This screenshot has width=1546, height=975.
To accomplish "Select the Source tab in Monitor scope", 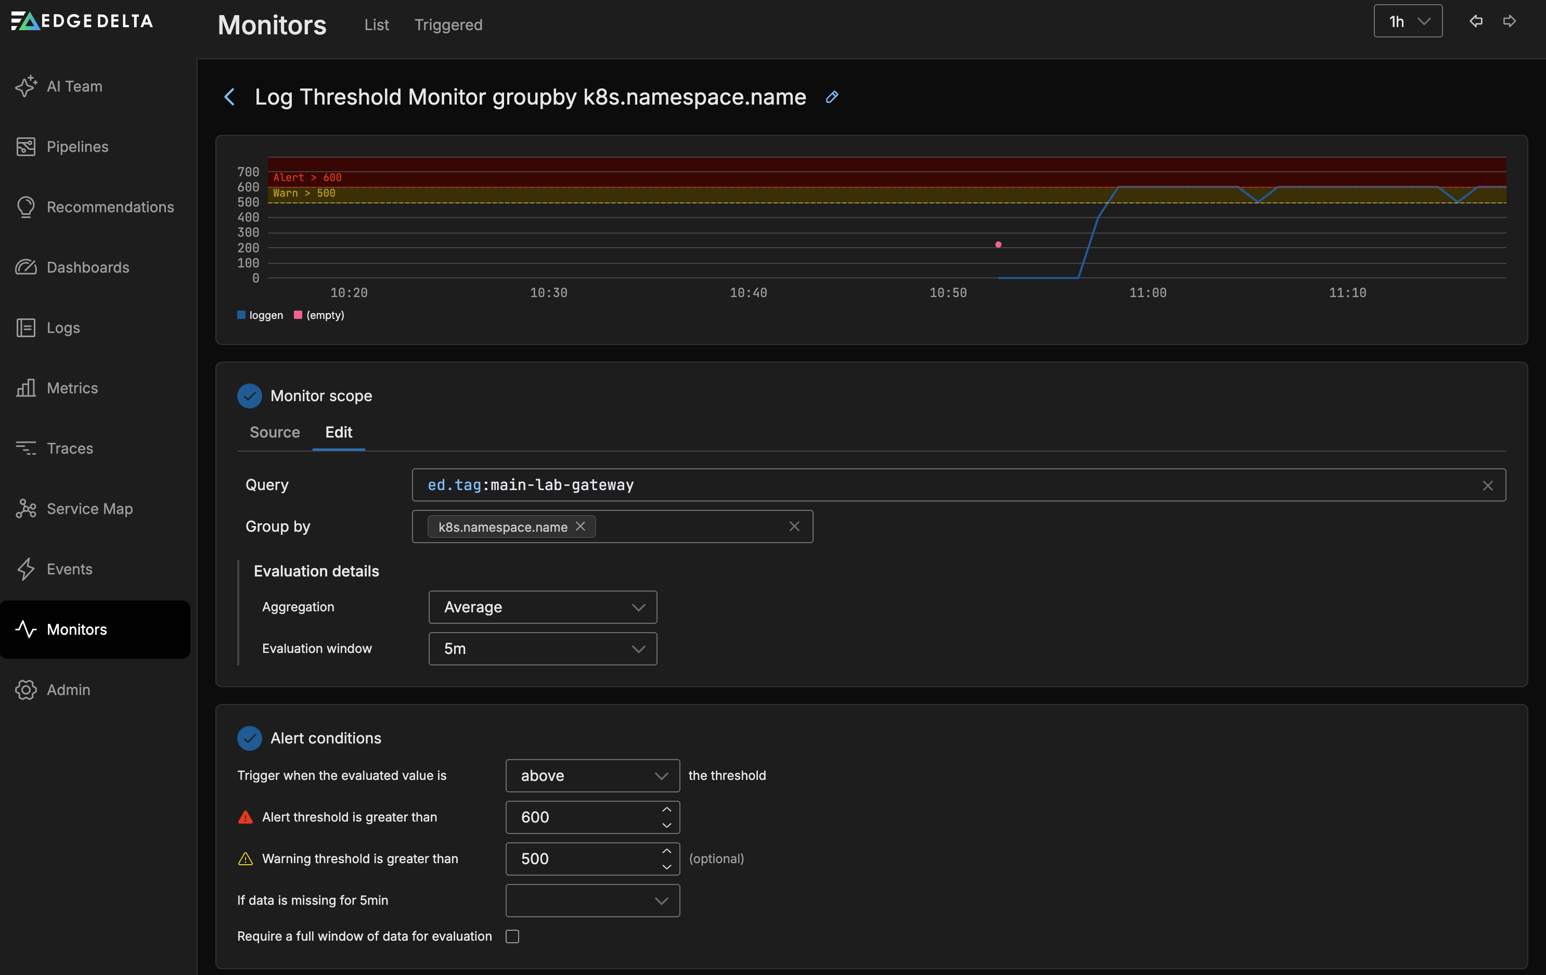I will pos(274,432).
